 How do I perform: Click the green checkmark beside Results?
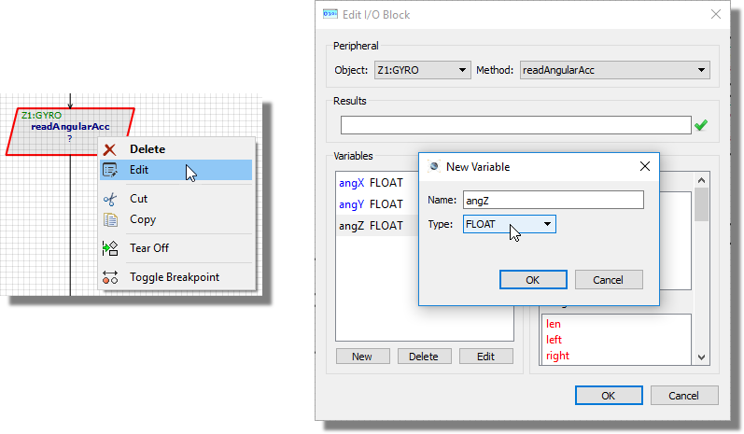[701, 125]
